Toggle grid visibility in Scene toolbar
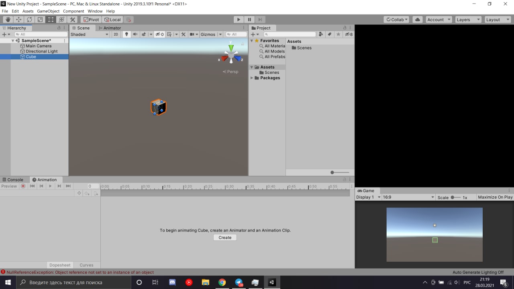Viewport: 514px width, 289px height. coord(169,34)
